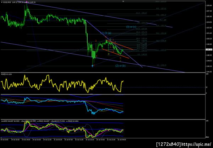This screenshot has width=213, height=148.
Task: Click the "16 Jul 04:00" time axis label
Action: pyautogui.click(x=121, y=139)
